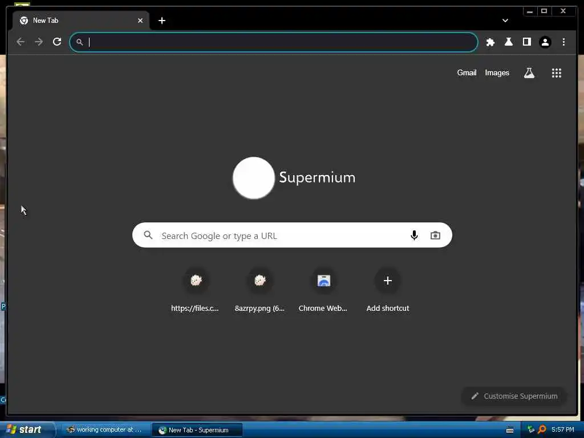Search by image with the camera icon
The height and width of the screenshot is (438, 584).
click(x=435, y=236)
